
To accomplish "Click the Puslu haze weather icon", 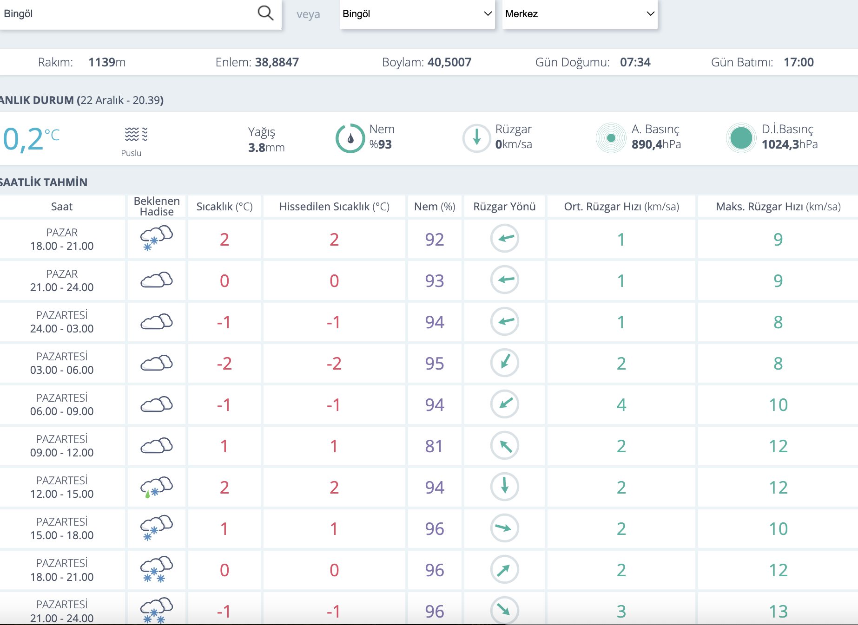I will click(136, 134).
